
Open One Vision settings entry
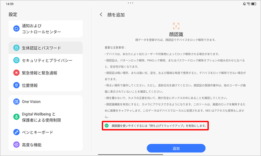46,101
